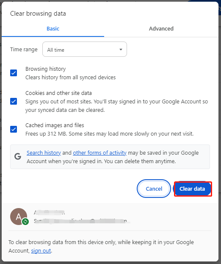Click the blurred synced account email text
Viewport: 221px width, 264px height.
point(81,221)
